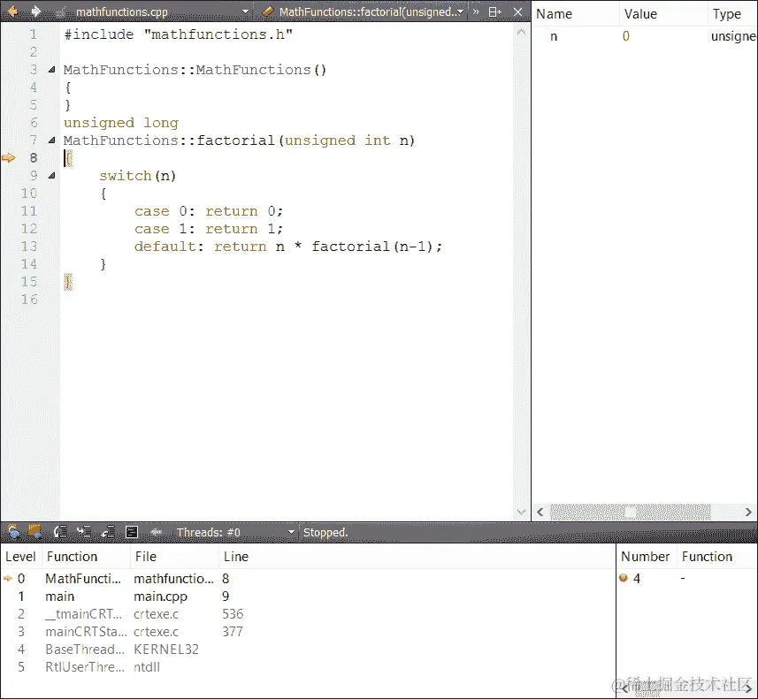Click the Type column header in locals view
Screen dimensions: 758x699
click(726, 14)
